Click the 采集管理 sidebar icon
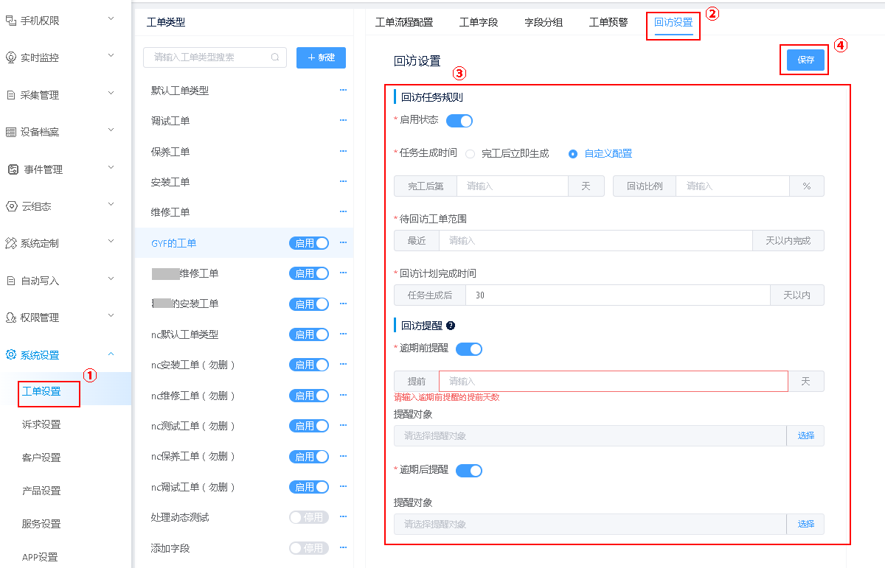The image size is (885, 568). coord(11,95)
